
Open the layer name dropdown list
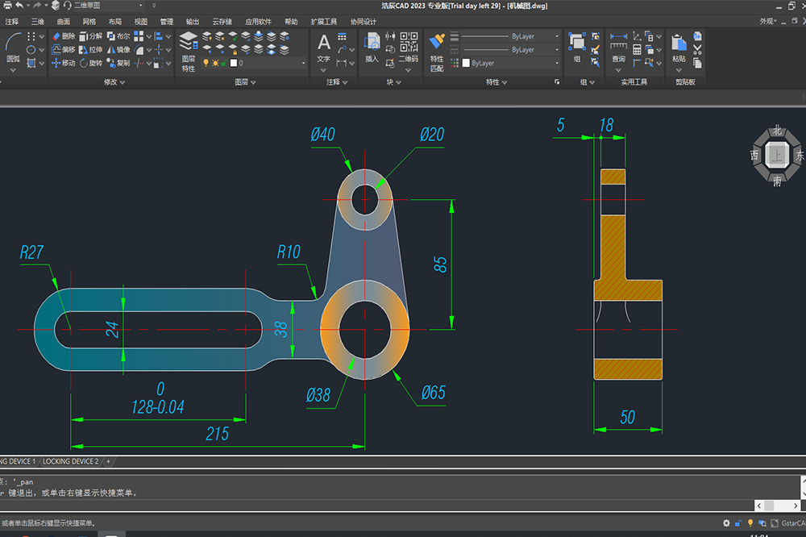[x=303, y=63]
